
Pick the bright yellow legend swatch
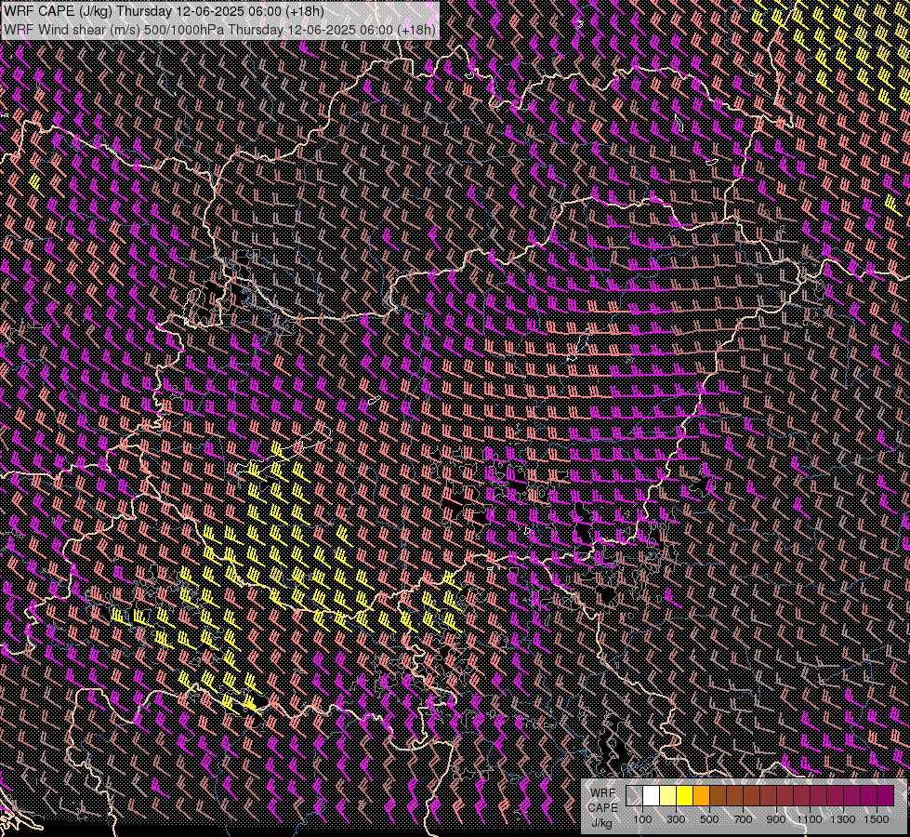(x=684, y=796)
